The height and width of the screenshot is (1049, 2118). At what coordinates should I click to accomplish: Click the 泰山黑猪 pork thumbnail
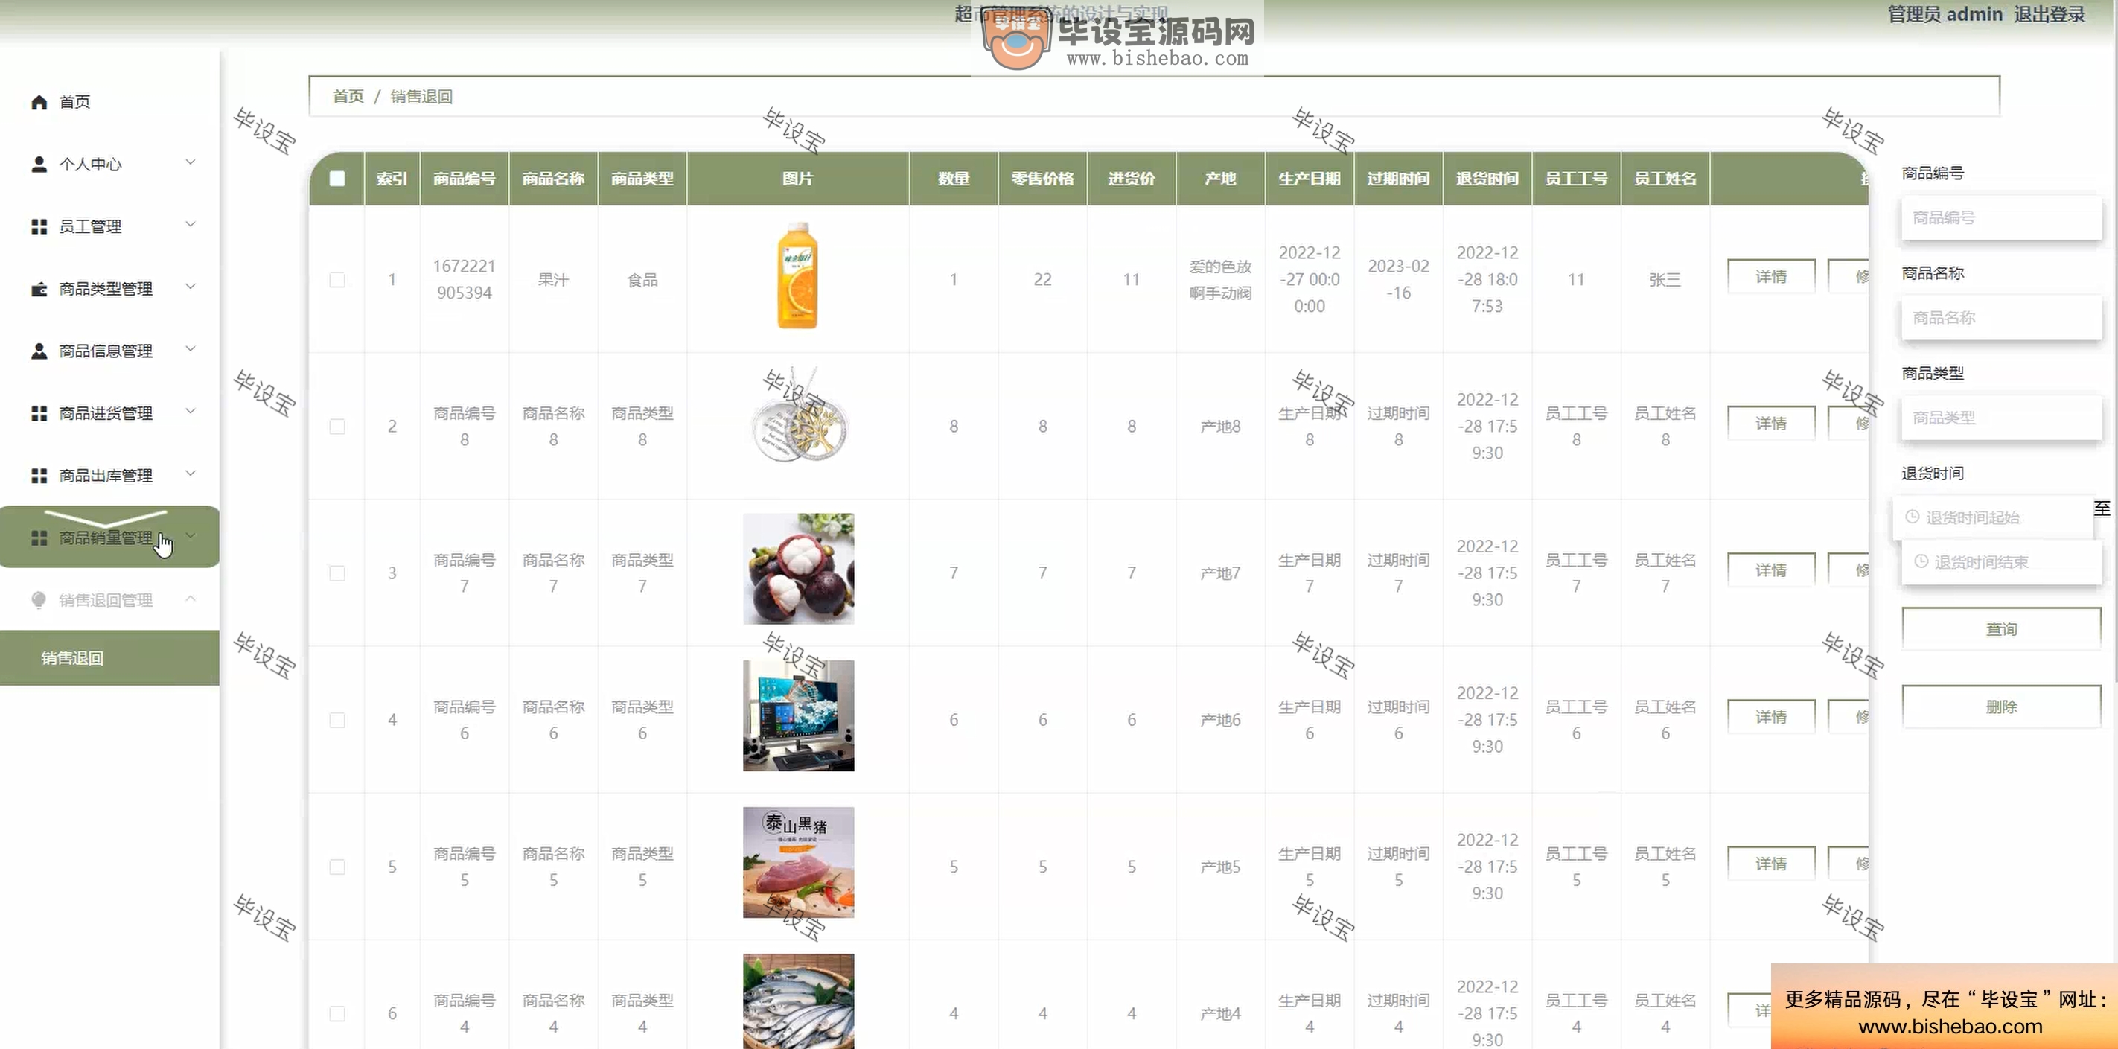798,862
